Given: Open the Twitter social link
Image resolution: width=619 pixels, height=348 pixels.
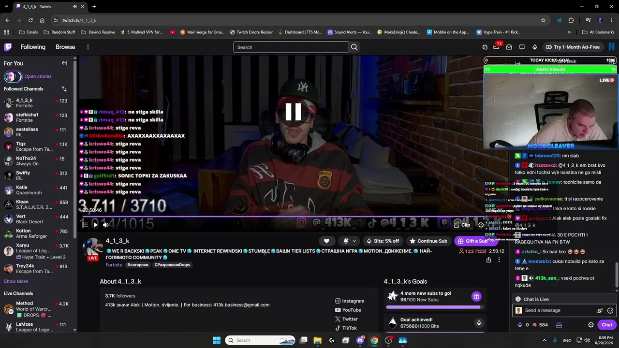Looking at the screenshot, I should (347, 319).
